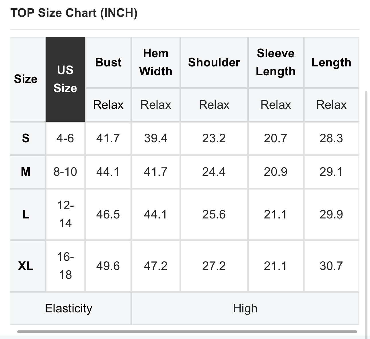
Task: Select the Length column header
Action: coord(331,62)
